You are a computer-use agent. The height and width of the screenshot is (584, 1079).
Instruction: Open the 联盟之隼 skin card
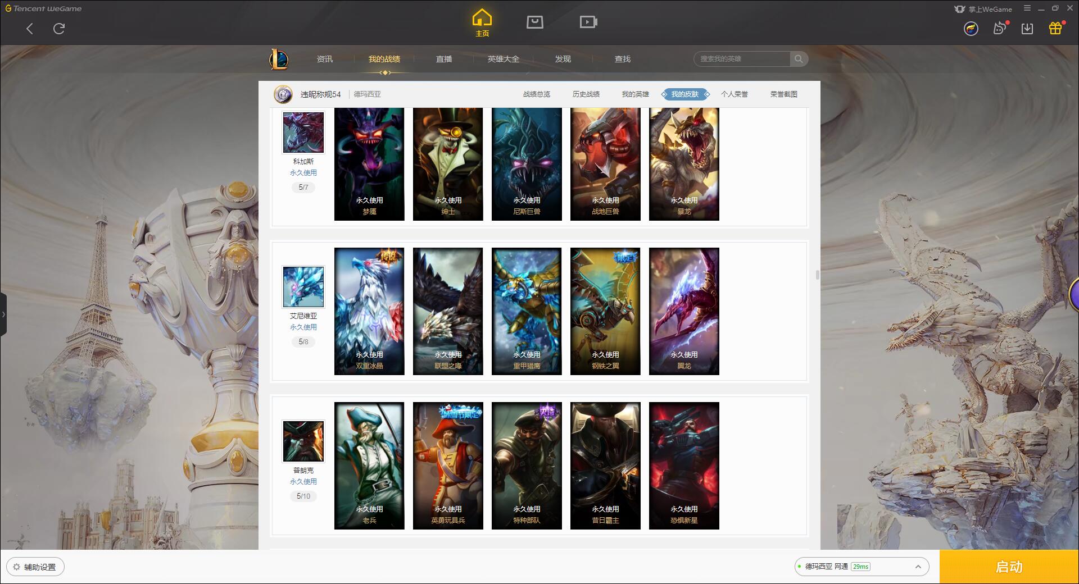448,311
